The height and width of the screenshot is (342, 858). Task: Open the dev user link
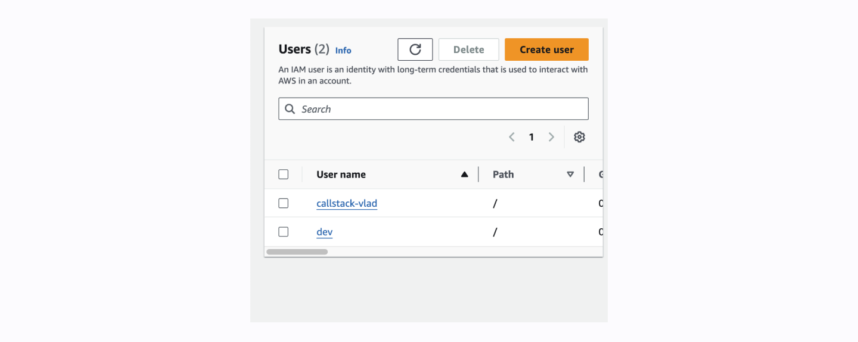tap(324, 232)
